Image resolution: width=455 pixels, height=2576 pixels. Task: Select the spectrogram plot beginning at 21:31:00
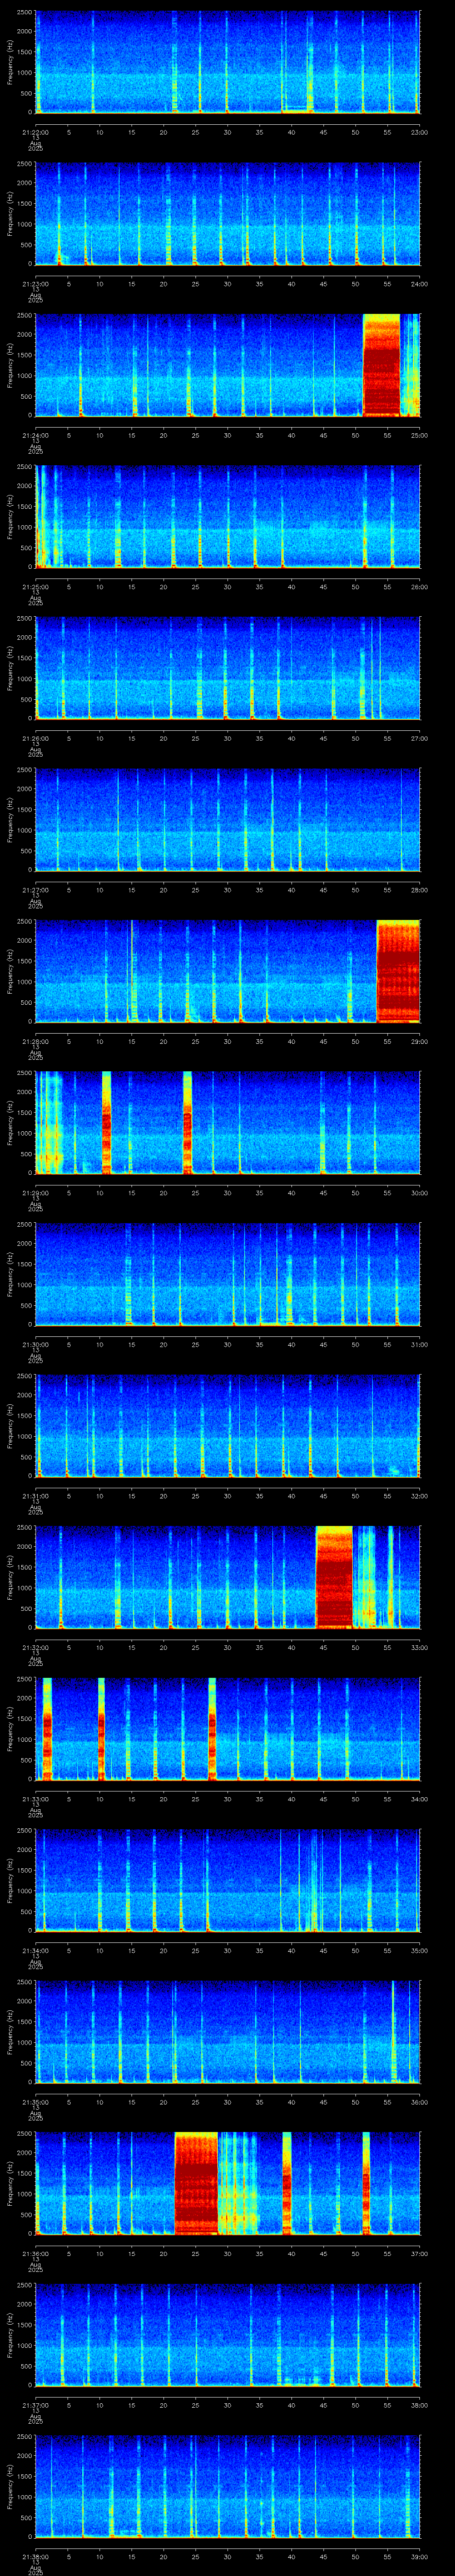[227, 1426]
